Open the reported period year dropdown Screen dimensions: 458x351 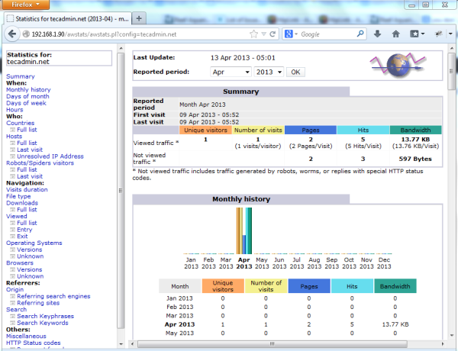269,72
